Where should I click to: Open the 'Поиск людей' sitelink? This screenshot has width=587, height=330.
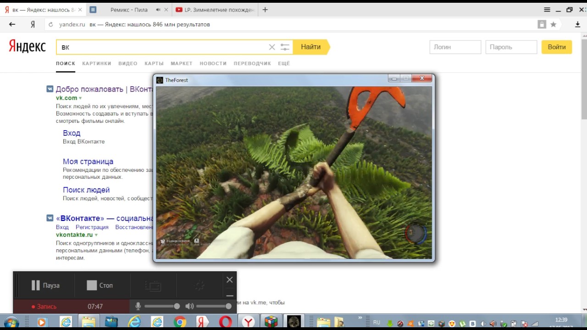coord(86,190)
